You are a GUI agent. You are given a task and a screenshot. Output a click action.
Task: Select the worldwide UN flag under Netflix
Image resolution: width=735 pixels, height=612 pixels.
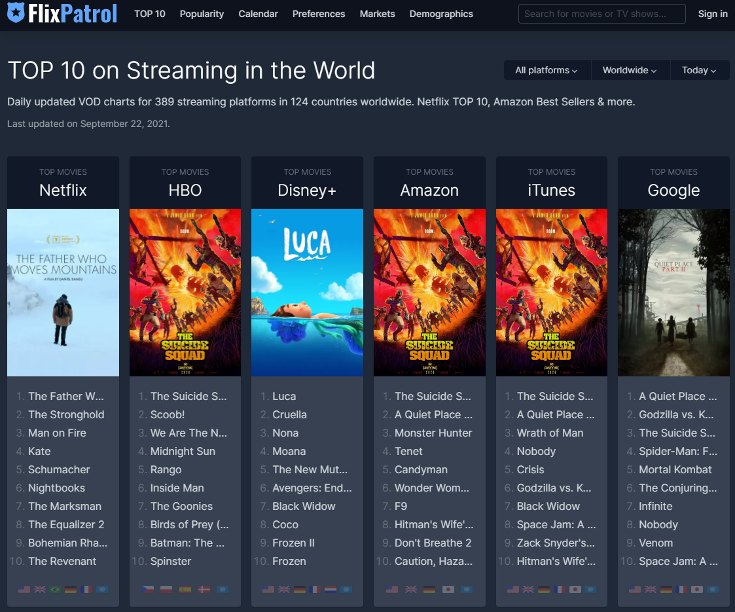(x=102, y=590)
